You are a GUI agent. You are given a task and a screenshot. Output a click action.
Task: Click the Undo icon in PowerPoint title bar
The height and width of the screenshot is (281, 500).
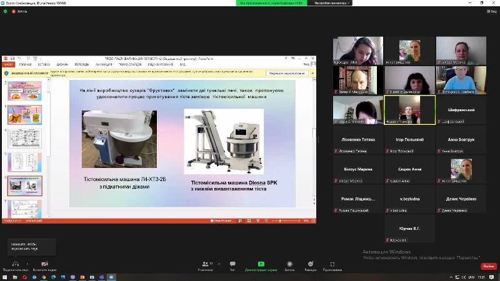click(19, 59)
